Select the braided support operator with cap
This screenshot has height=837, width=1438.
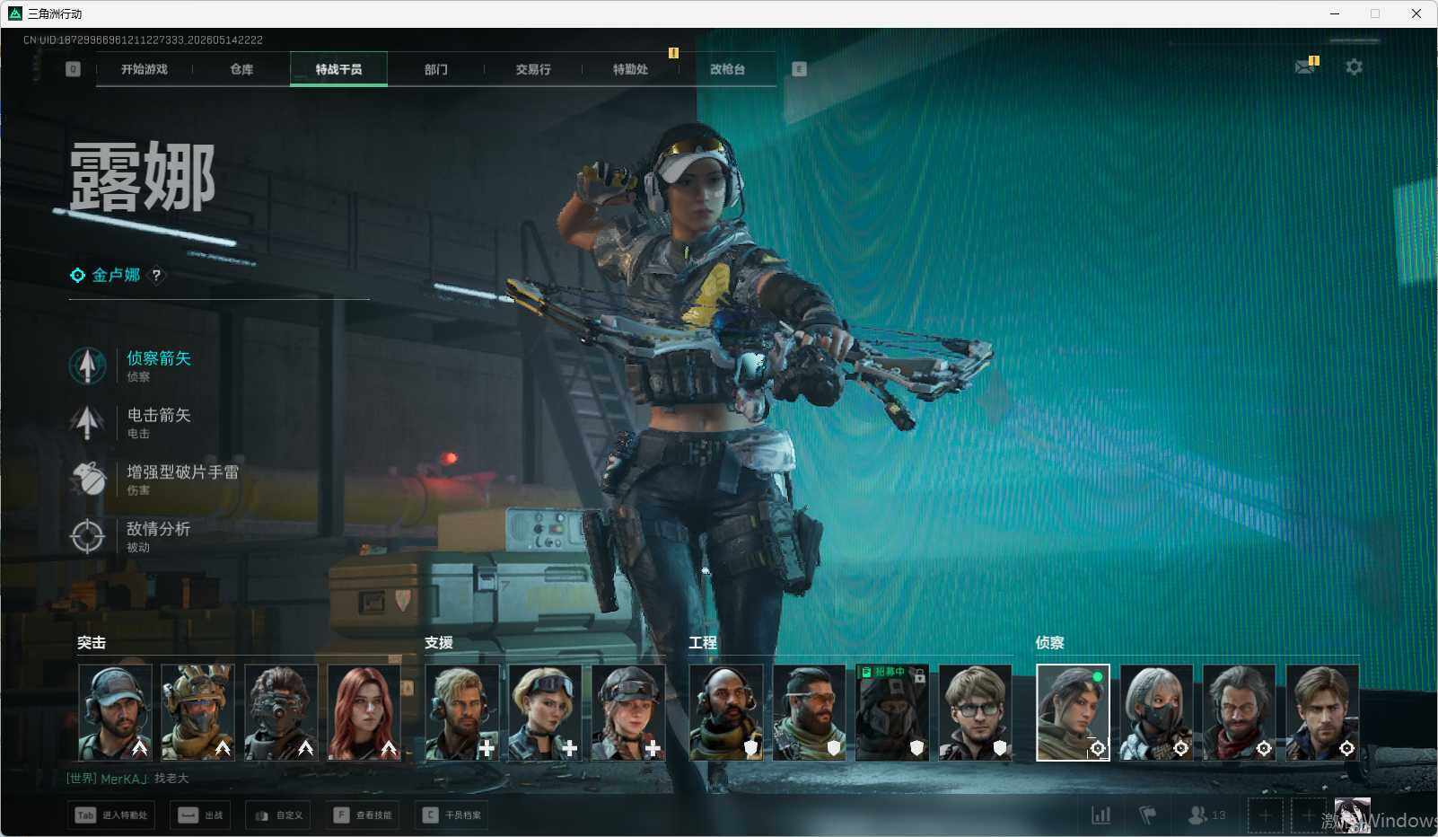coord(627,712)
